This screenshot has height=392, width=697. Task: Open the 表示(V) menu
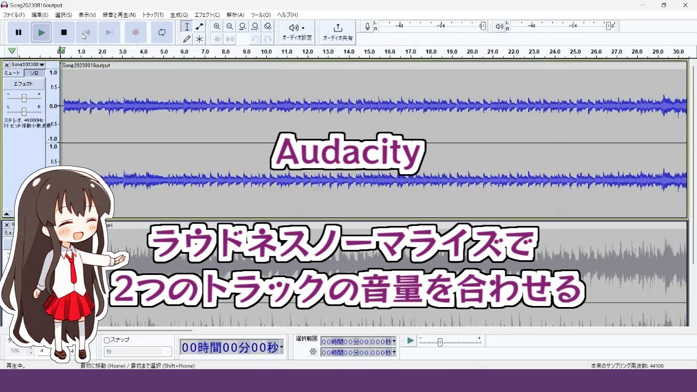(87, 15)
